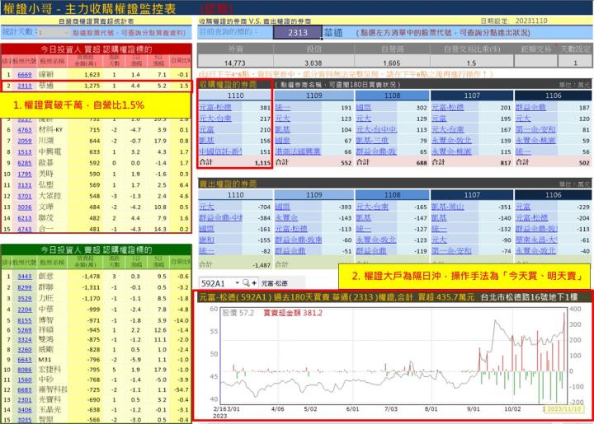This screenshot has height=424, width=594.
Task: Open stock code link 6669
Action: click(25, 75)
